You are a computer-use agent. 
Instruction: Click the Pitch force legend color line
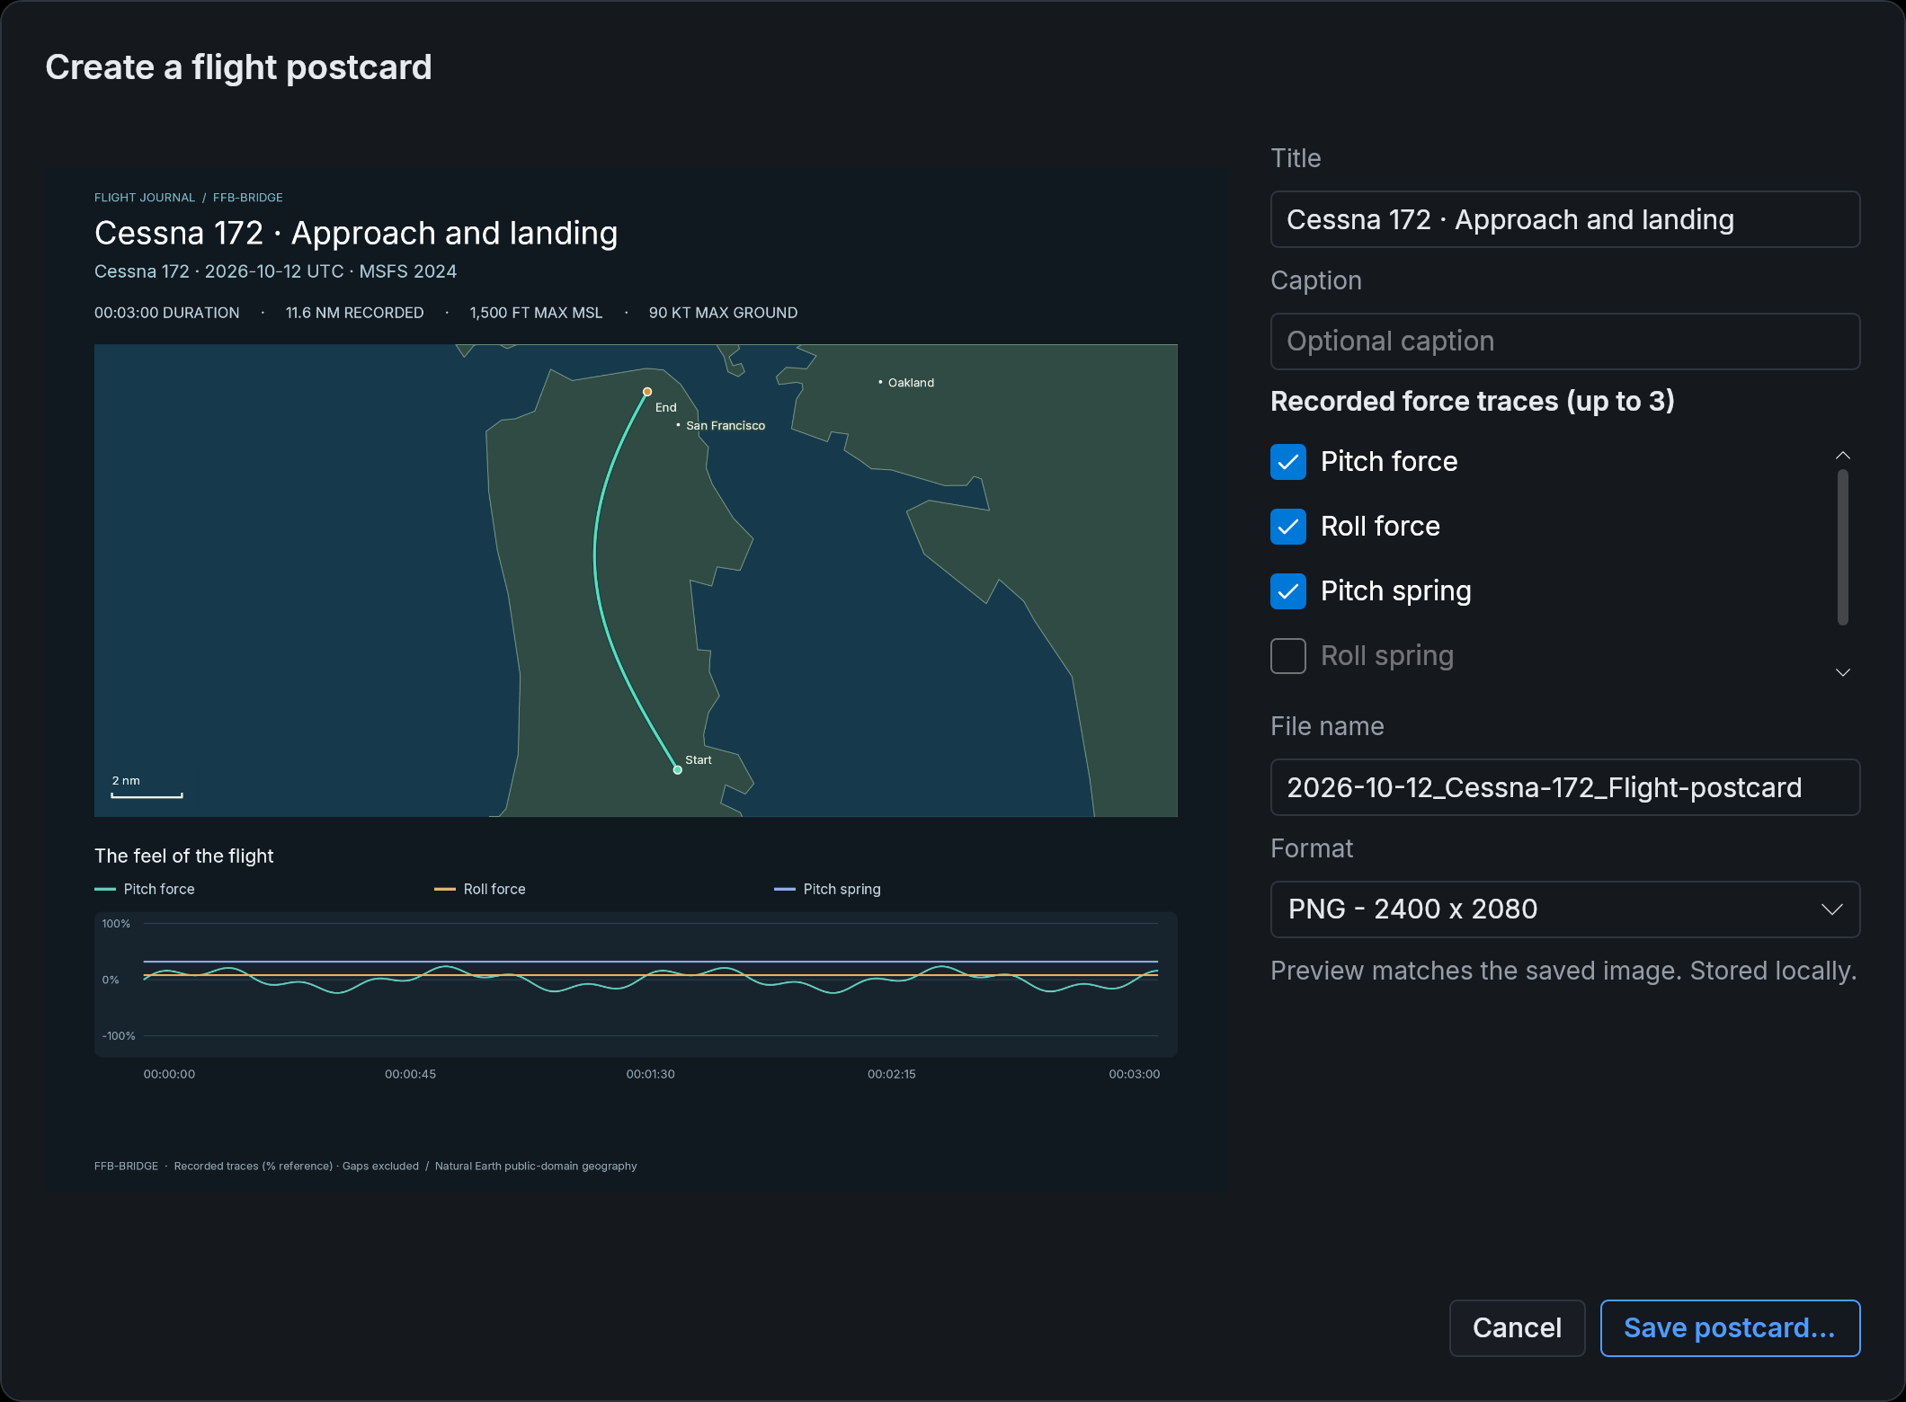(x=105, y=889)
